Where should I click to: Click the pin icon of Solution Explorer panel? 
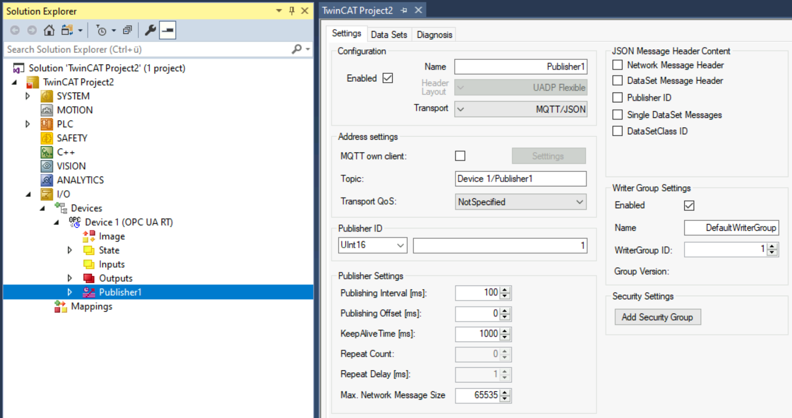tap(292, 11)
